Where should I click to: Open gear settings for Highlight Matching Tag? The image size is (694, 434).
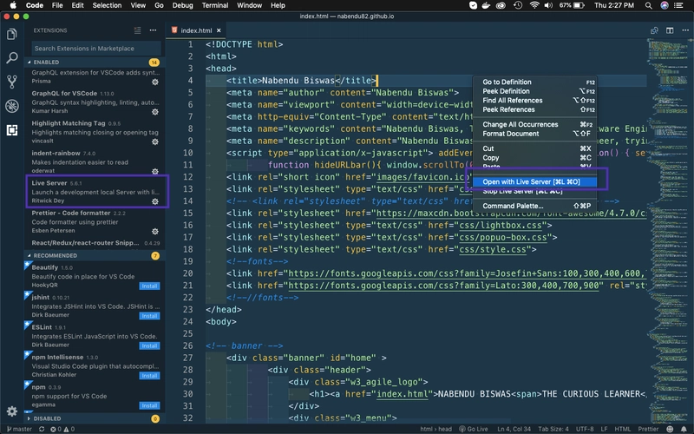[x=155, y=141]
